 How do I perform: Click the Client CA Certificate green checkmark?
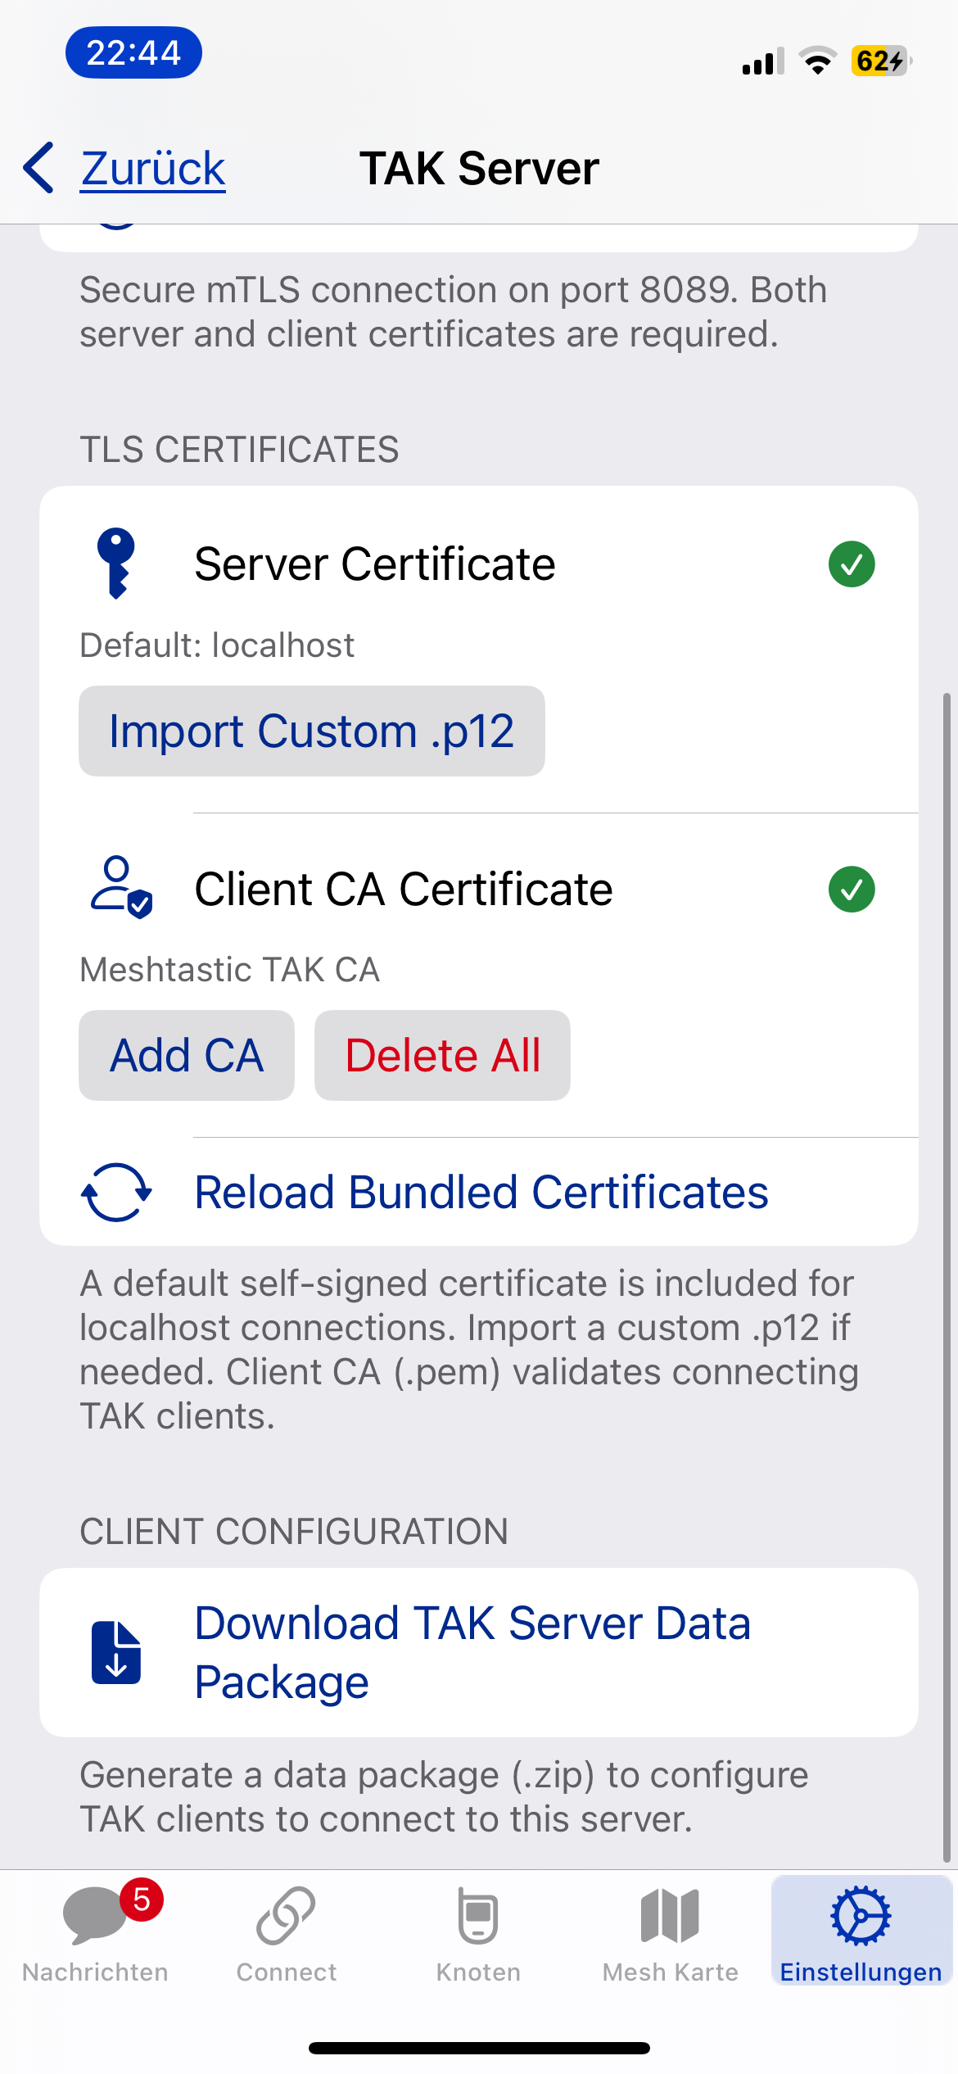(852, 889)
